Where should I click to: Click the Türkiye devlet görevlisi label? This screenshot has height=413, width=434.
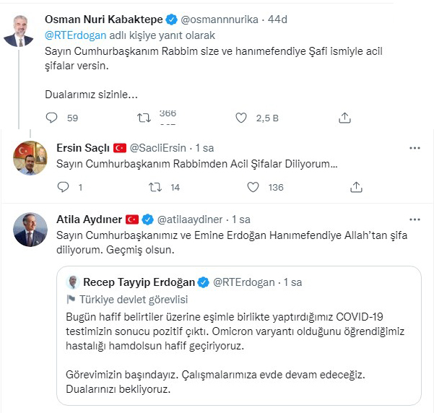coord(134,300)
